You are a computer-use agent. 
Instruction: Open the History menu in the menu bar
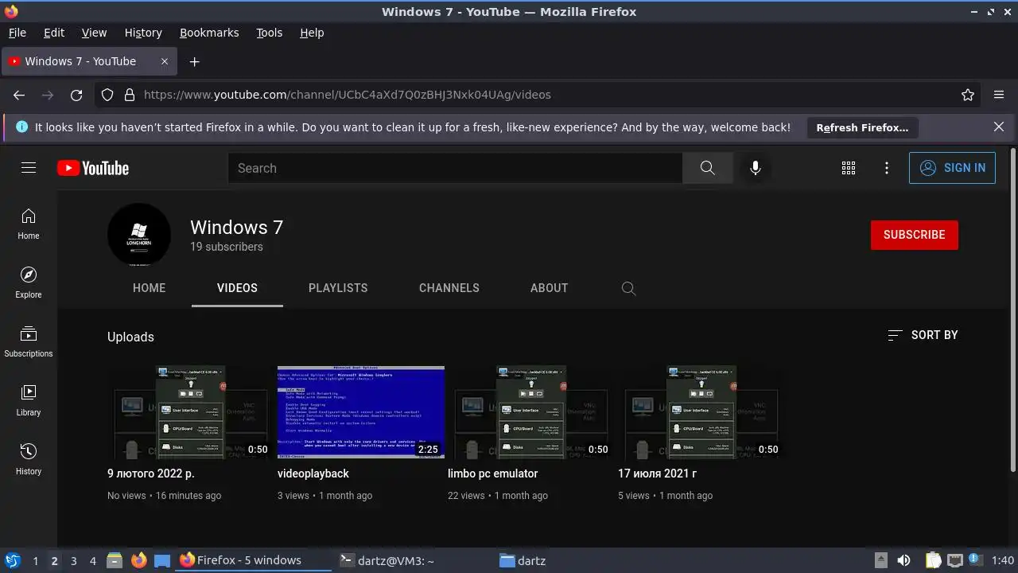tap(143, 33)
